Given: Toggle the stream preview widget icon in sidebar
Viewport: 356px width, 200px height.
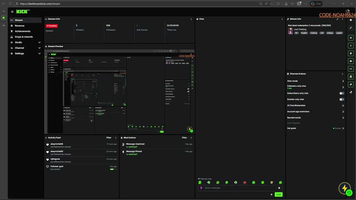Looking at the screenshot, I should [x=351, y=38].
